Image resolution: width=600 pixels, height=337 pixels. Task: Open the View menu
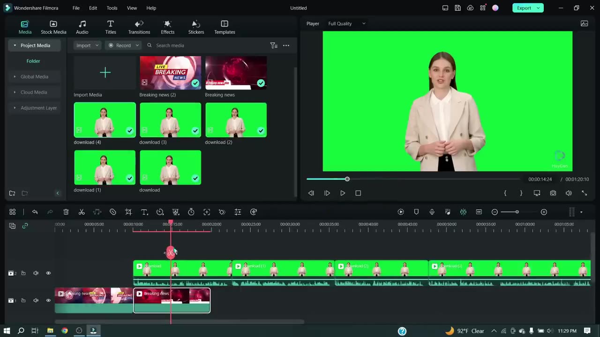pos(132,8)
